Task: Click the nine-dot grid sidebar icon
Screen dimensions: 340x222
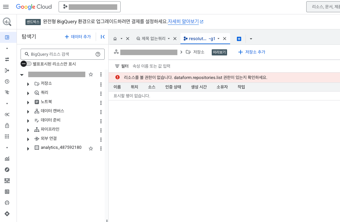Action: [x=7, y=136]
